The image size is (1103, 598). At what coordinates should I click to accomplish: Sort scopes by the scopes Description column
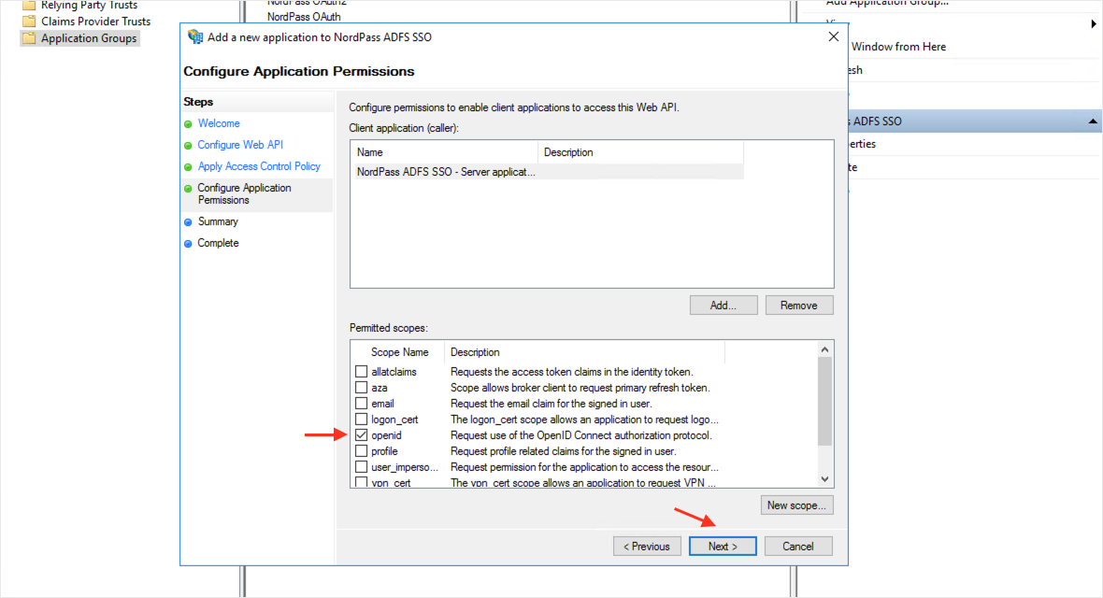coord(584,351)
